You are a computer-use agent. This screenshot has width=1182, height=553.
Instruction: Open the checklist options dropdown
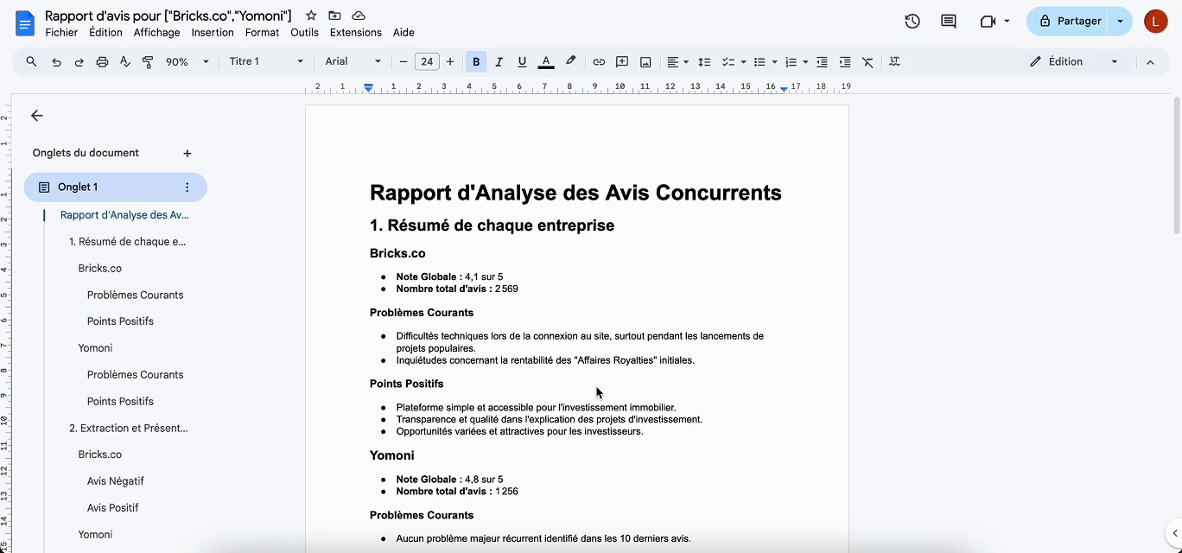[734, 61]
